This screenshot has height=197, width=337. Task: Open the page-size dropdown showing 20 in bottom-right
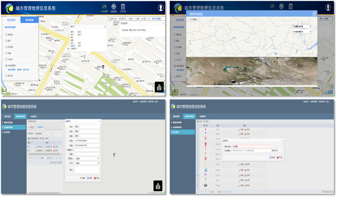click(x=200, y=192)
